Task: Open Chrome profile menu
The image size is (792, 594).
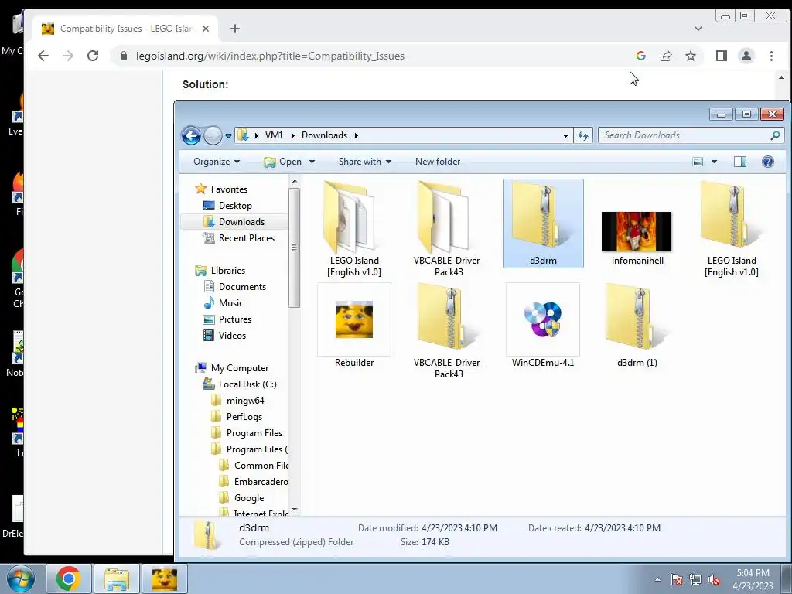Action: (746, 56)
